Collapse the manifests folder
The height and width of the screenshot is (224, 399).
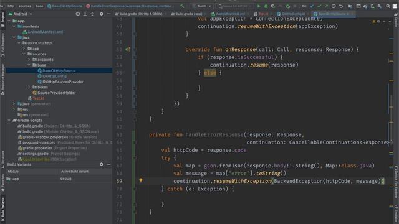pyautogui.click(x=14, y=26)
